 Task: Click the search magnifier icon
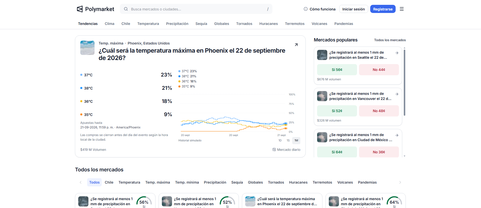click(x=126, y=9)
